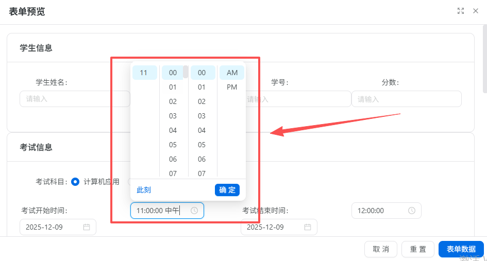The height and width of the screenshot is (261, 487).
Task: Confirm time with 确定 button
Action: (227, 190)
